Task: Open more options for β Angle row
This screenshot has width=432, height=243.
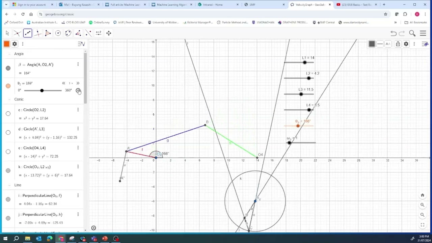Action: tap(78, 64)
